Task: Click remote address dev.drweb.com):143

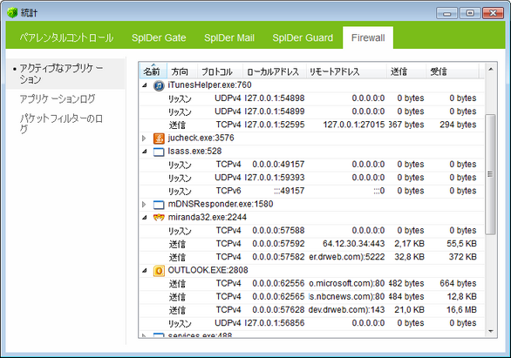Action: (347, 310)
